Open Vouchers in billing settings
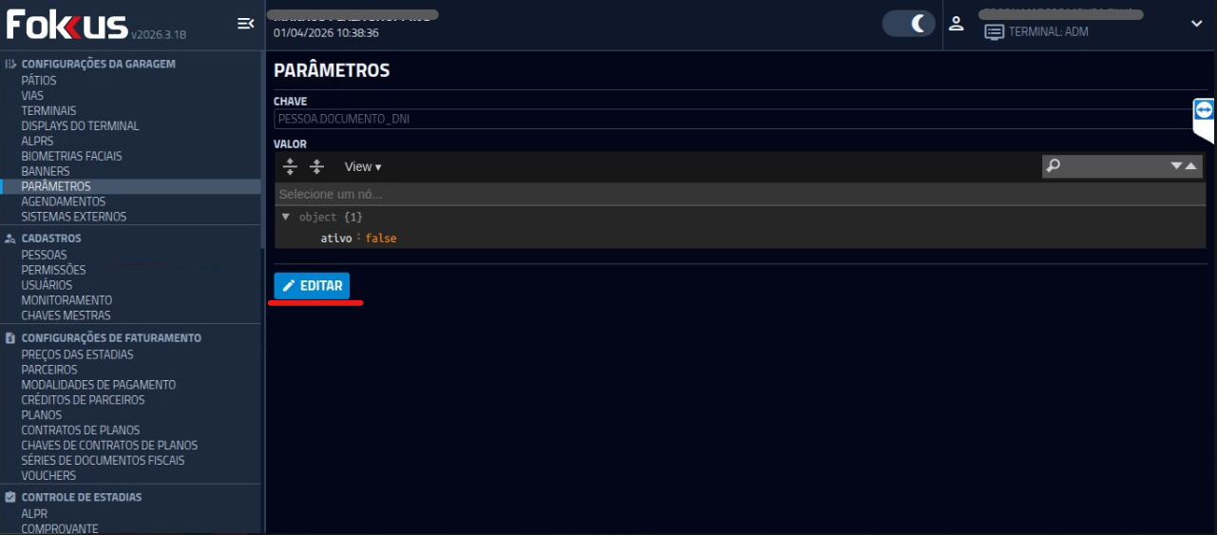Screen dimensions: 1217x535 pos(48,475)
